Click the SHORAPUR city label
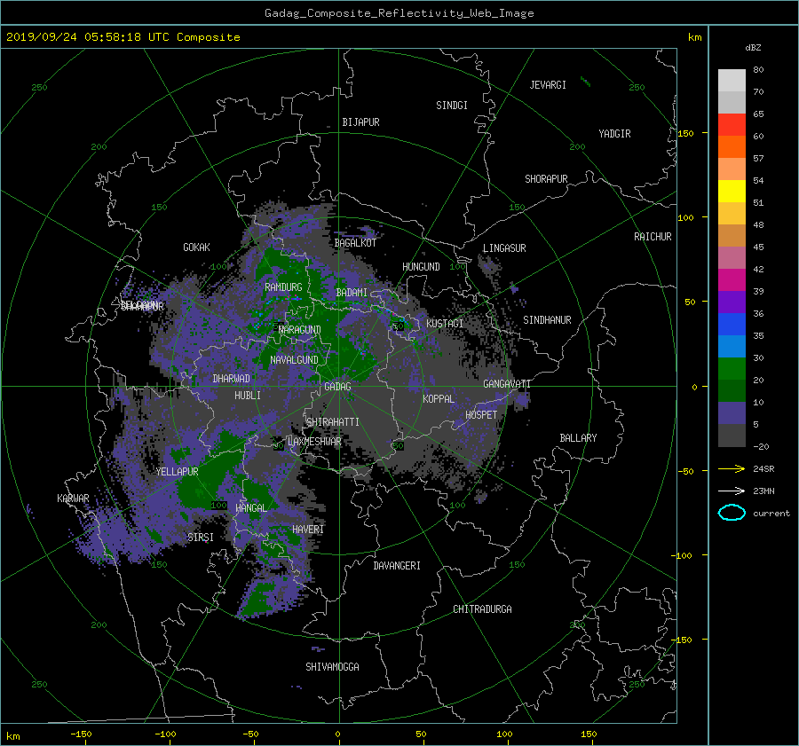Viewport: 799px width, 746px height. pos(546,179)
